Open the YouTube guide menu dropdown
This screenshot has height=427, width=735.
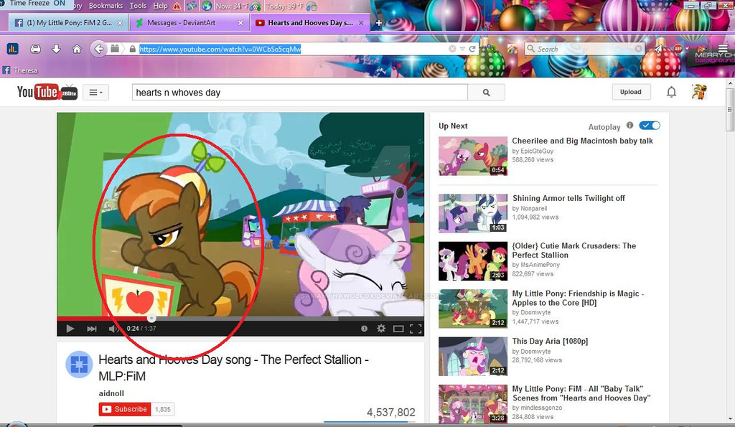coord(96,93)
